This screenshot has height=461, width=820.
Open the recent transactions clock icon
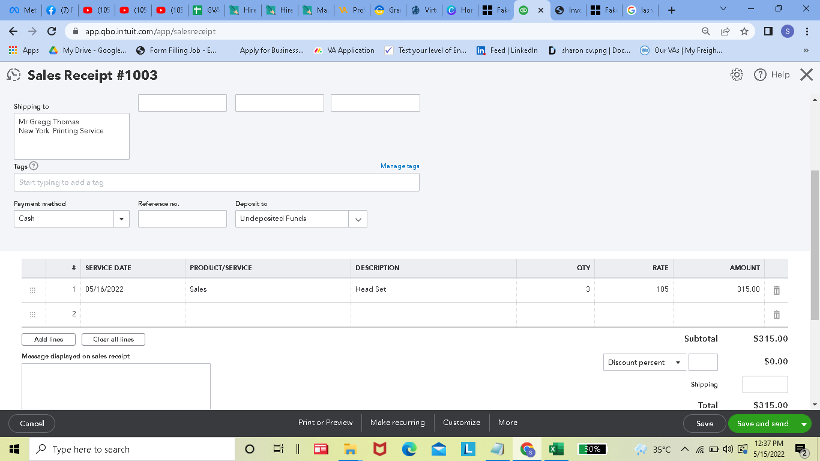[x=13, y=75]
